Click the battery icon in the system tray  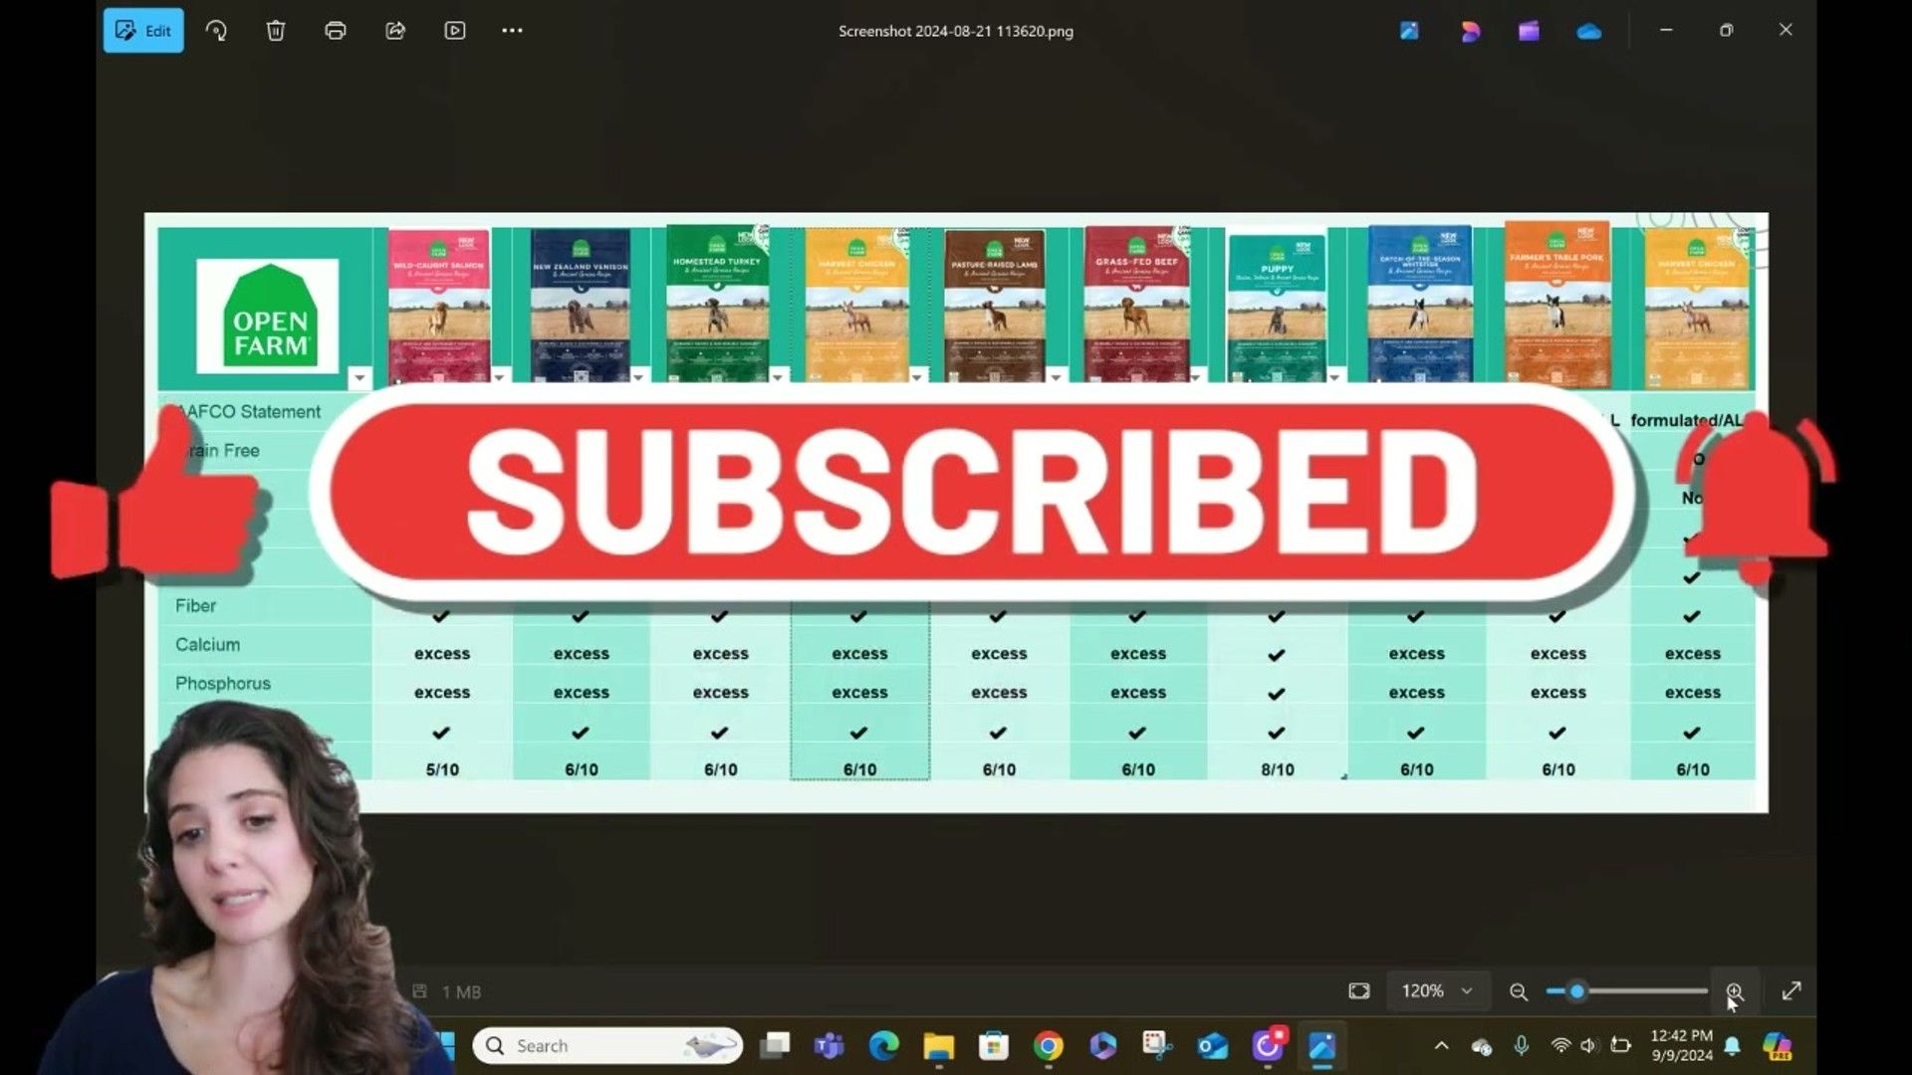[x=1620, y=1046]
